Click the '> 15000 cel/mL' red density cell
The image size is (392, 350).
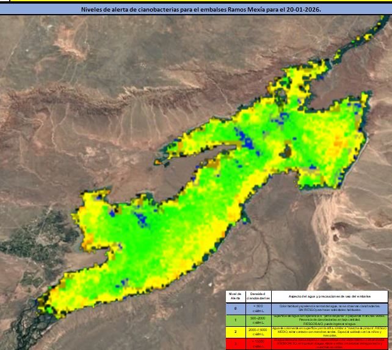(x=257, y=345)
